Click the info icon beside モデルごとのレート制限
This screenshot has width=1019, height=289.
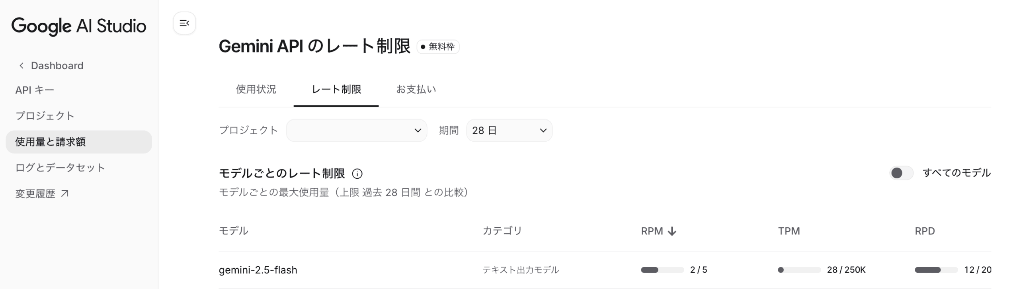point(358,174)
